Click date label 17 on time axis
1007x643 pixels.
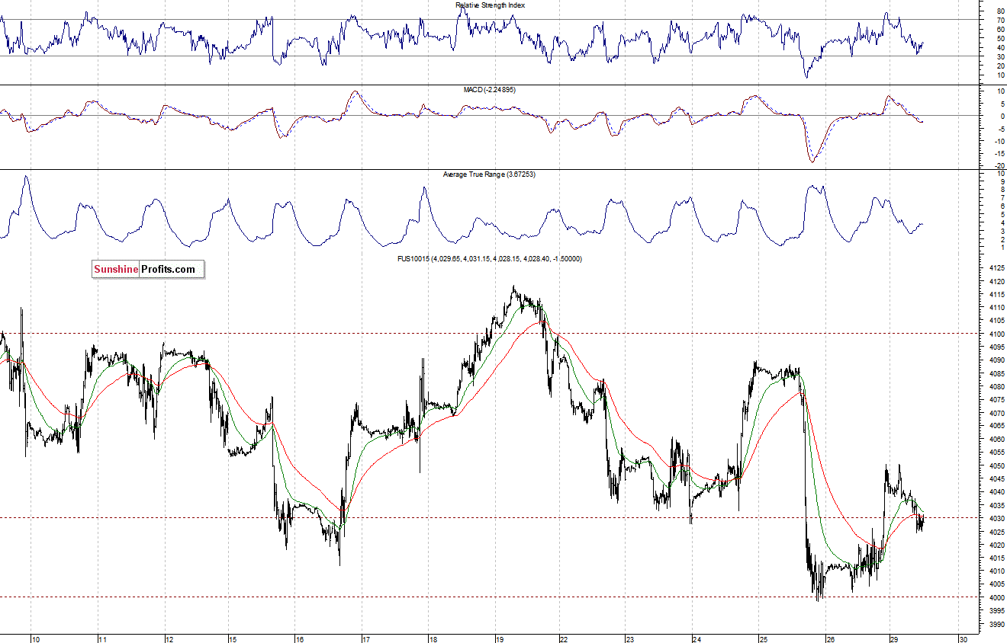pos(366,638)
